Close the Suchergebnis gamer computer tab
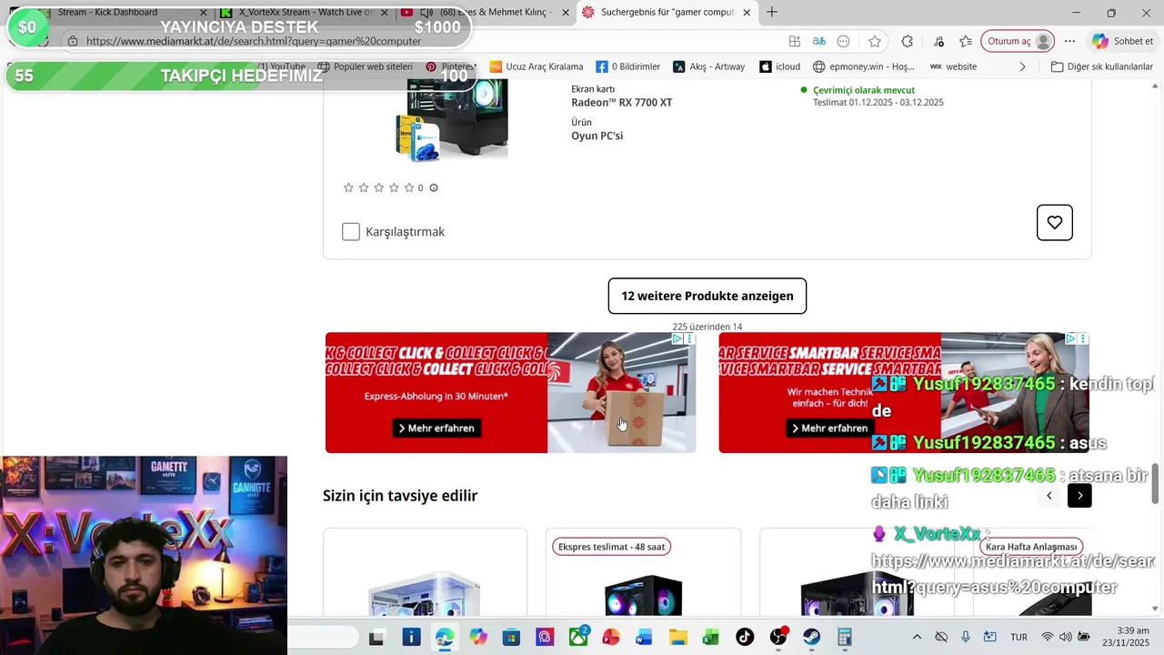 (747, 13)
